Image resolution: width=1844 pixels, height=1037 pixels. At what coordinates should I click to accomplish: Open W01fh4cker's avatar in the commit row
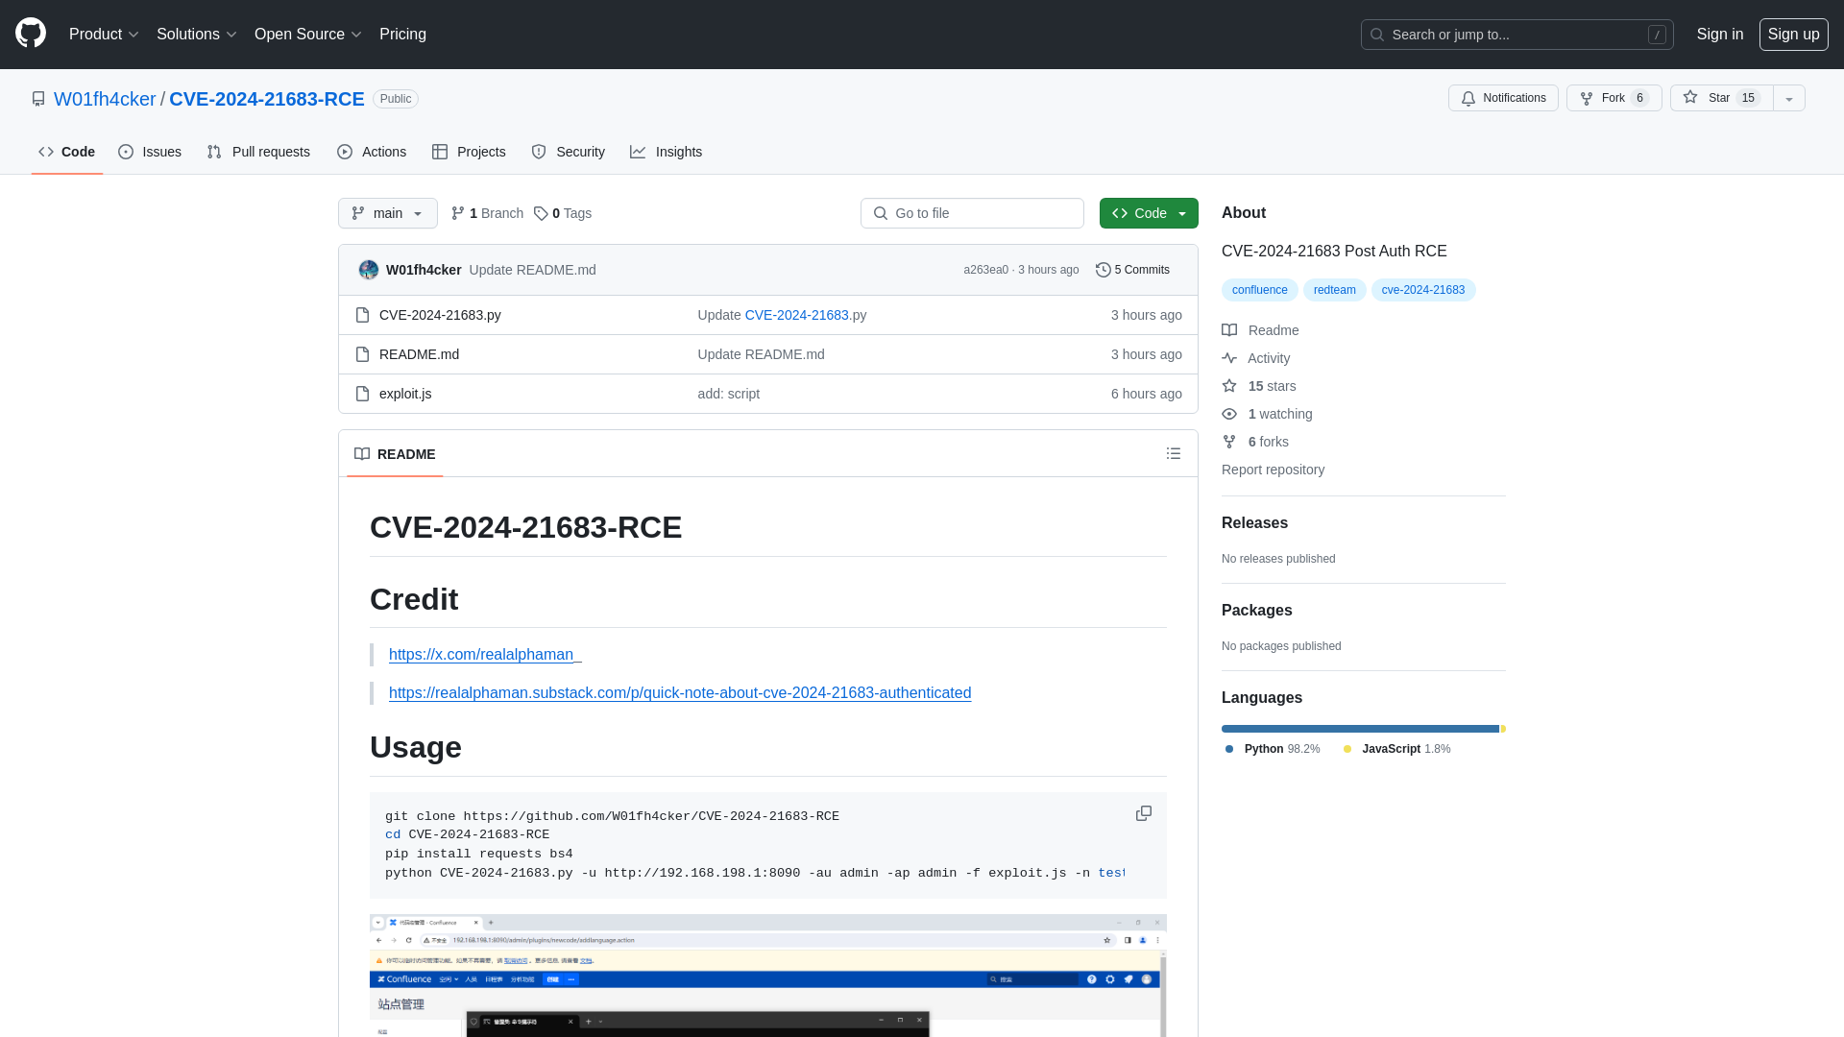[369, 270]
